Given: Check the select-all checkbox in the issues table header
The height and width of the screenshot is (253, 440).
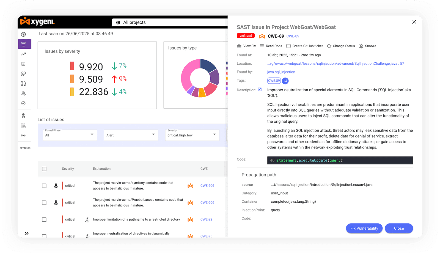Looking at the screenshot, I should (44, 169).
